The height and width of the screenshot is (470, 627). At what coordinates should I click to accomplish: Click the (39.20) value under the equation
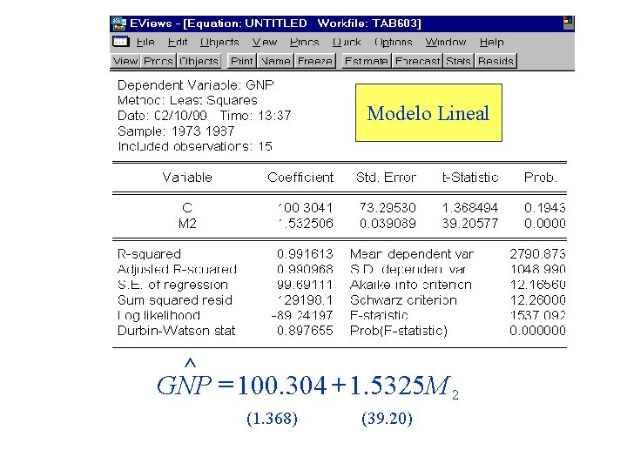(387, 419)
